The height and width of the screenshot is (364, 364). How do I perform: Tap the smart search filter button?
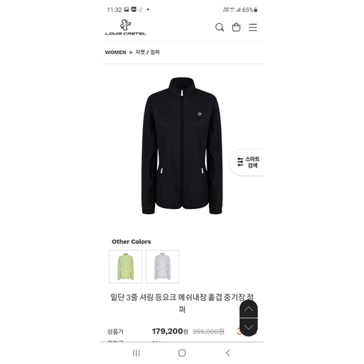coord(247,163)
